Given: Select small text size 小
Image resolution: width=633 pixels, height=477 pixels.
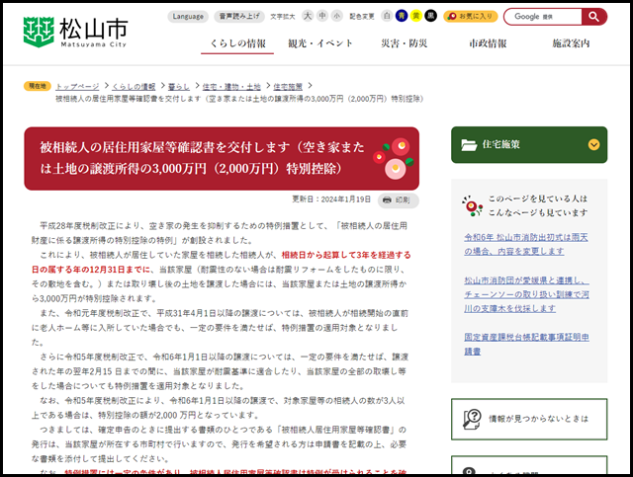Looking at the screenshot, I should point(337,17).
